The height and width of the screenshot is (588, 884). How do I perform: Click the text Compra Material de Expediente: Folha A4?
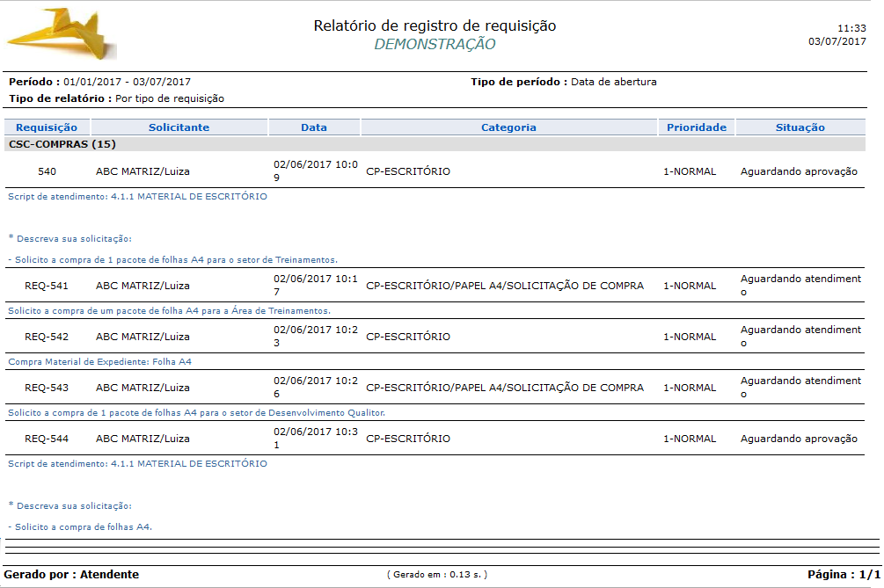point(99,361)
